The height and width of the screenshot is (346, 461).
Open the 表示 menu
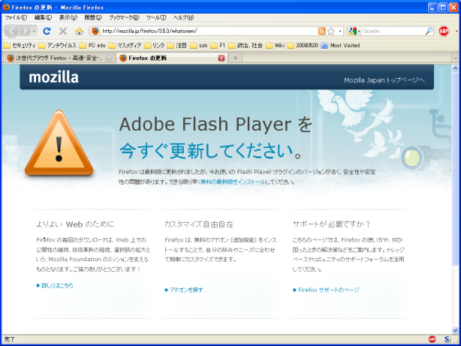(x=68, y=18)
